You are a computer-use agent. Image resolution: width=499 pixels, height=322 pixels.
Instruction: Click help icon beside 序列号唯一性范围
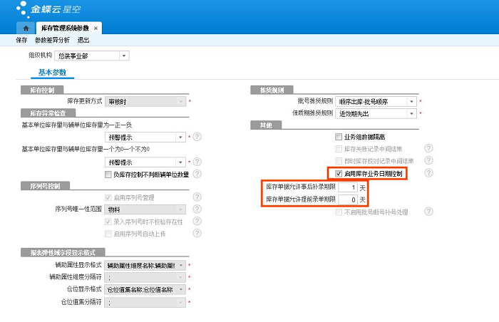click(197, 209)
